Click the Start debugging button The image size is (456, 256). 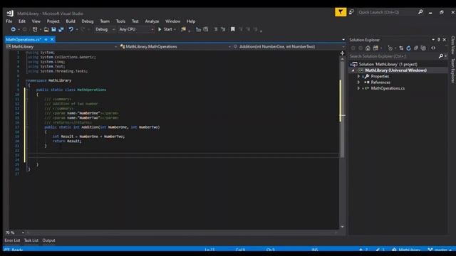(x=165, y=29)
